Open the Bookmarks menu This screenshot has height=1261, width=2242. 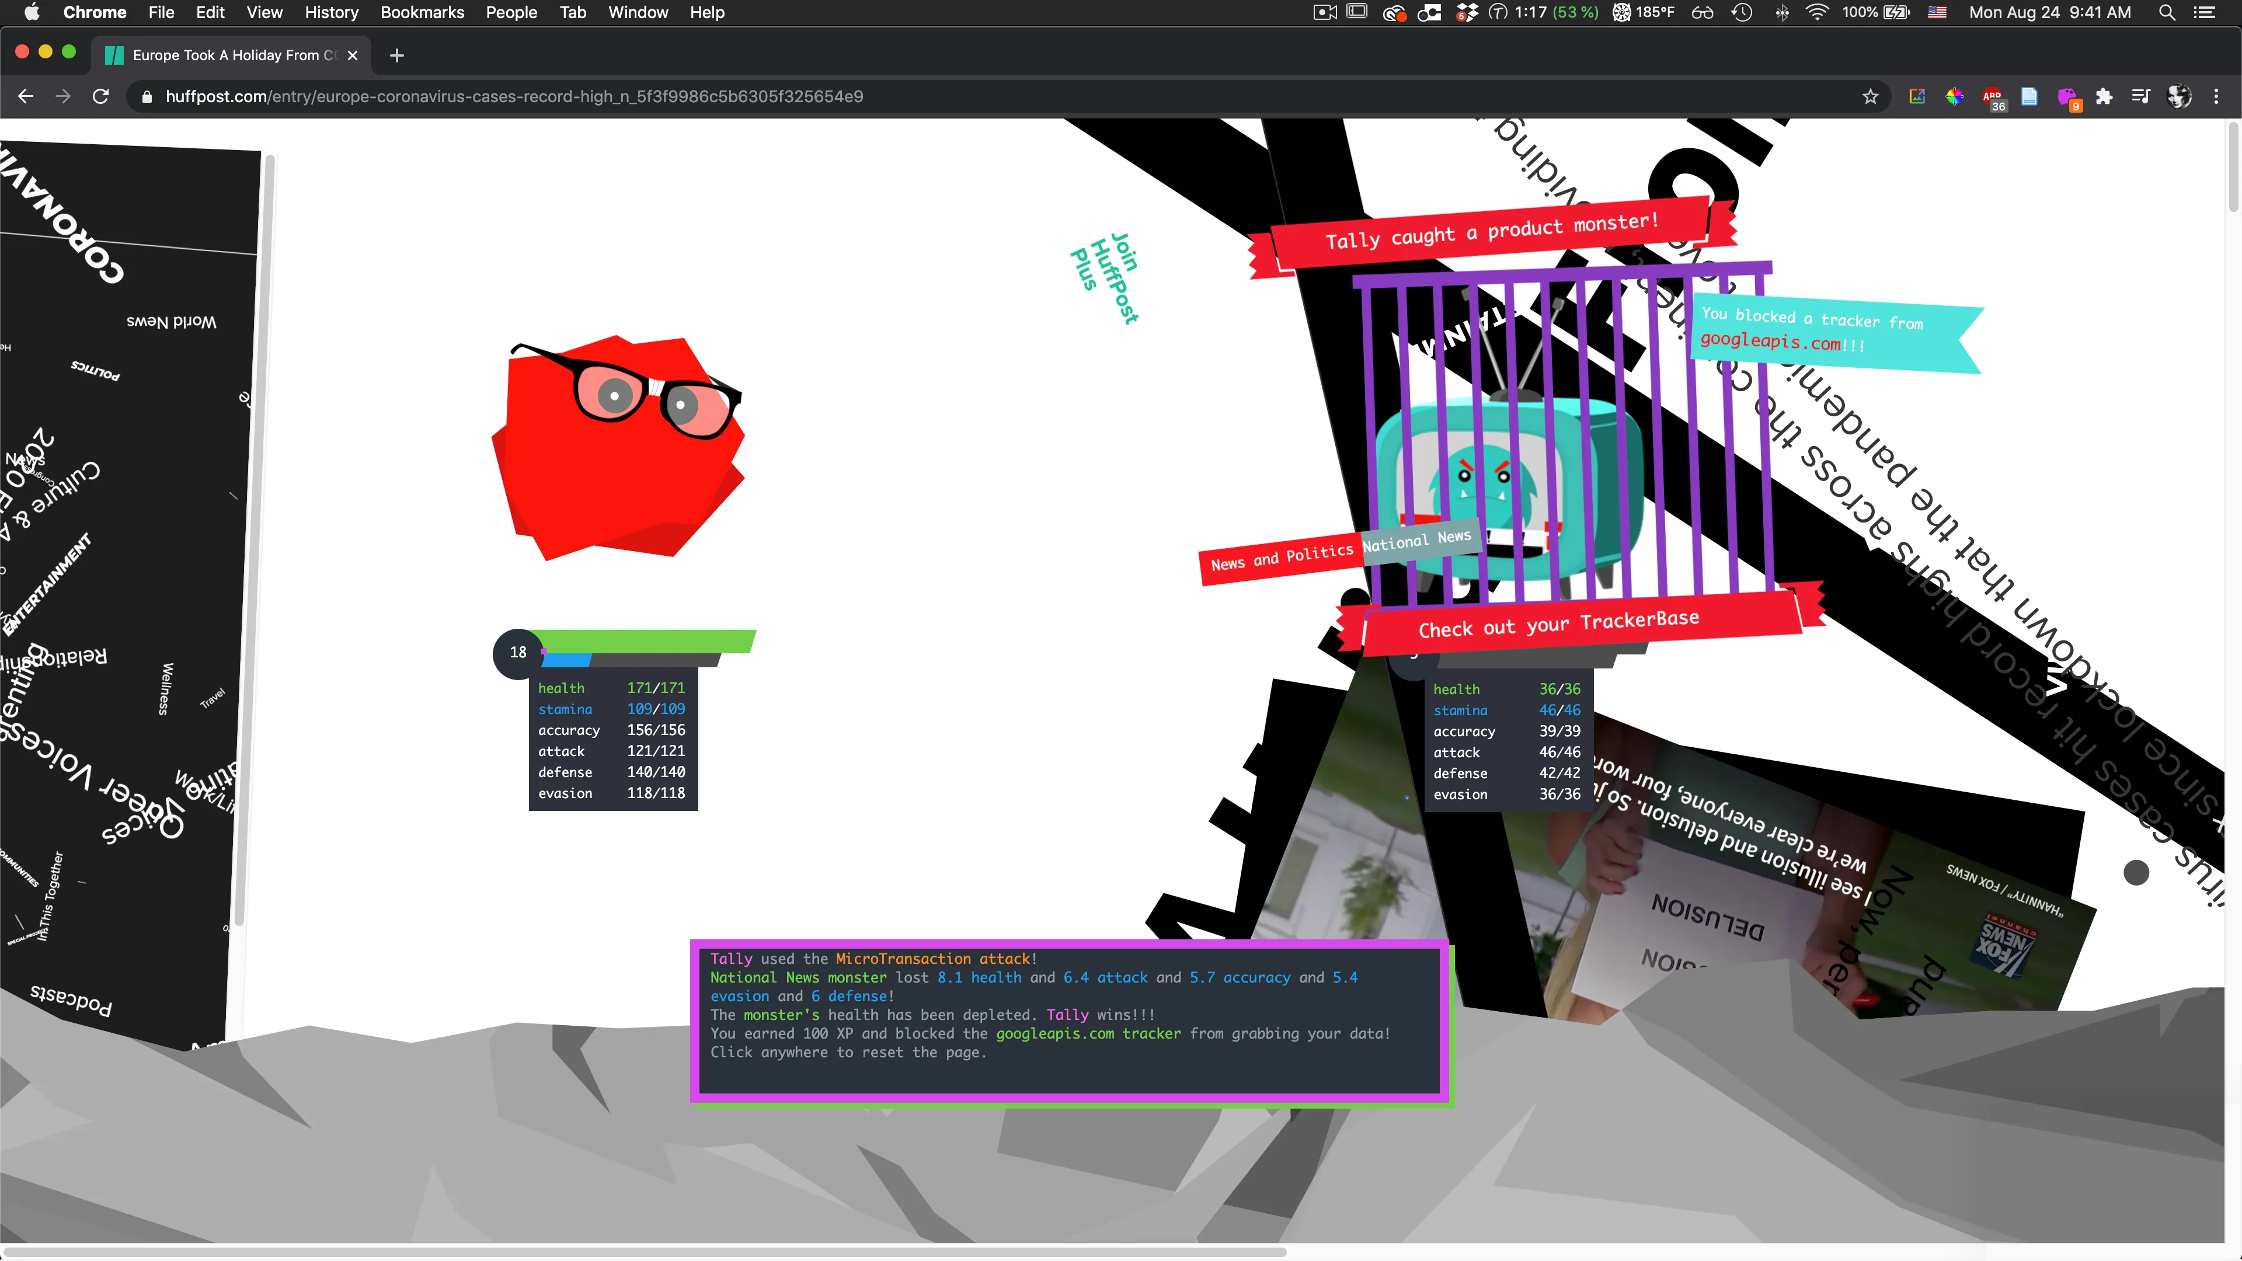coord(422,12)
